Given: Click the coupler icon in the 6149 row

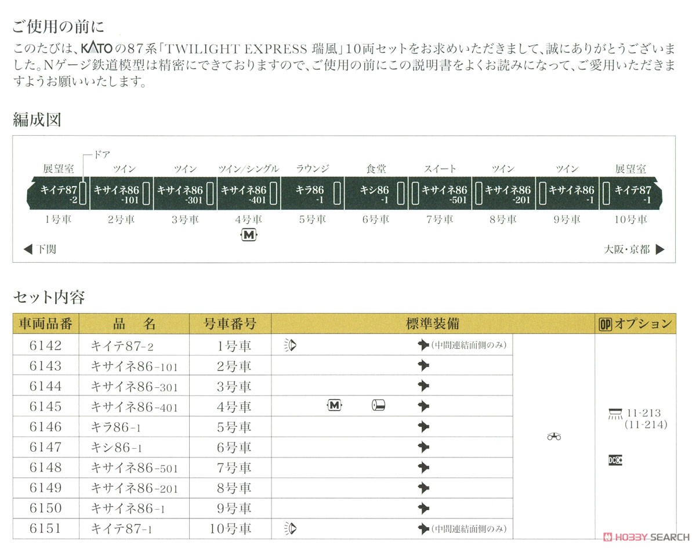Looking at the screenshot, I should [423, 488].
